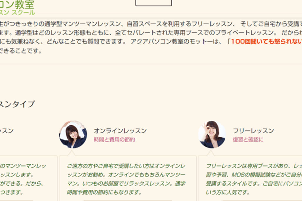Open the オンラインレッスン heading

[x=120, y=131]
